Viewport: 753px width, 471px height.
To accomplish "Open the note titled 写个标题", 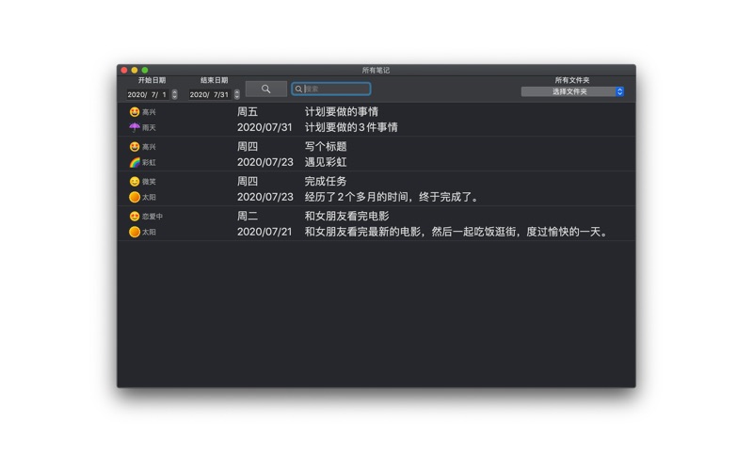I will point(326,147).
